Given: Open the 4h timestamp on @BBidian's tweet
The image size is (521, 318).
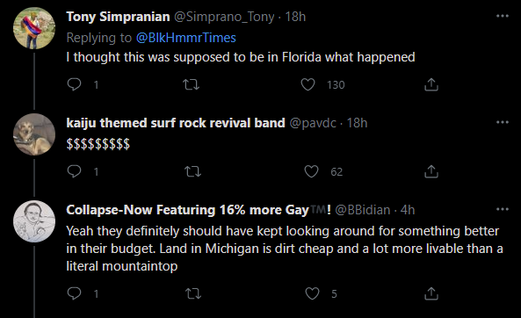Looking at the screenshot, I should tap(408, 210).
